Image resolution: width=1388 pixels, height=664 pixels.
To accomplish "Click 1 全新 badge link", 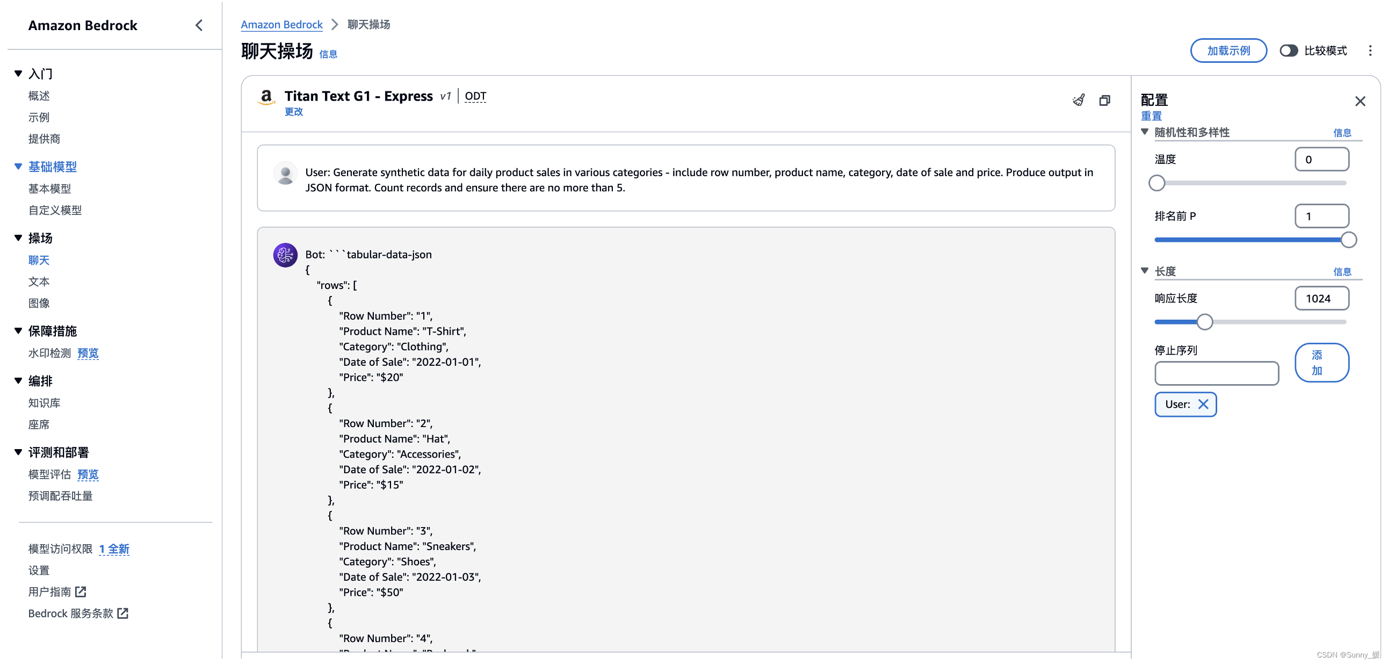I will [114, 548].
